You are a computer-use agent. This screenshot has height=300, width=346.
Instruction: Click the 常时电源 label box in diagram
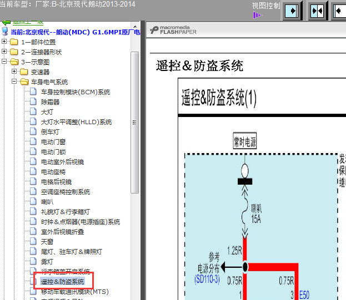click(x=245, y=141)
